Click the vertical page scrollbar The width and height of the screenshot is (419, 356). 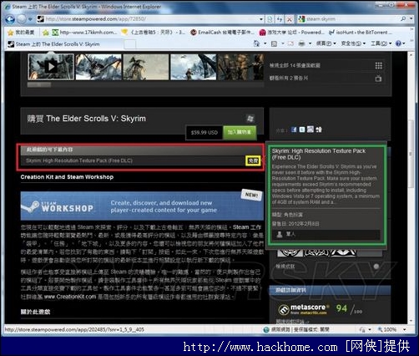point(411,155)
